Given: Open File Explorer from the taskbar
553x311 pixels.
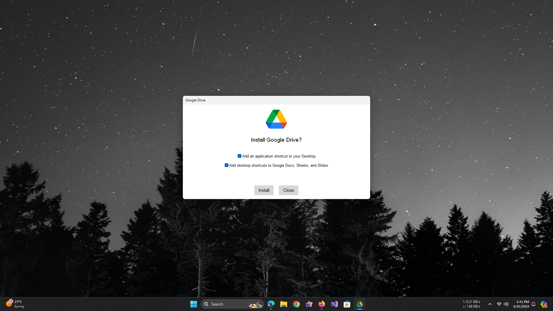Looking at the screenshot, I should [x=283, y=304].
